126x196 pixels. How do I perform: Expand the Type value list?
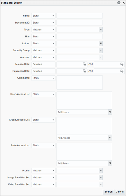click(101, 30)
